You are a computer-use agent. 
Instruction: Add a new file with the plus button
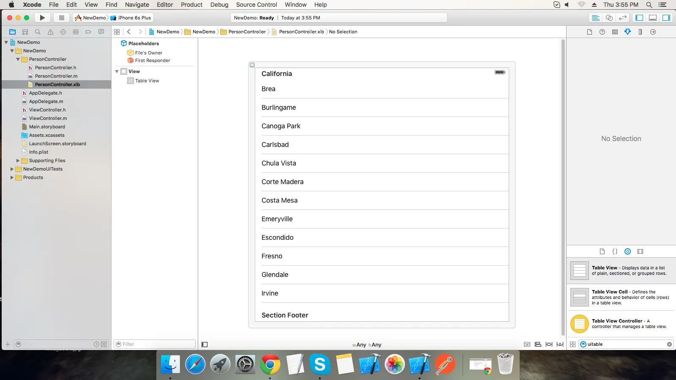(8, 344)
